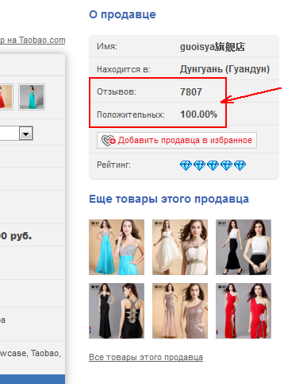Open the pink sequin one-shoulder dress product
The height and width of the screenshot is (384, 303).
point(180,311)
